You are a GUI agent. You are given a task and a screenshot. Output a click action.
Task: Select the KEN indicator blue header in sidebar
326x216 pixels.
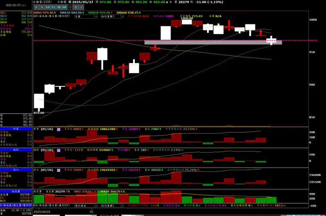[x=16, y=205]
